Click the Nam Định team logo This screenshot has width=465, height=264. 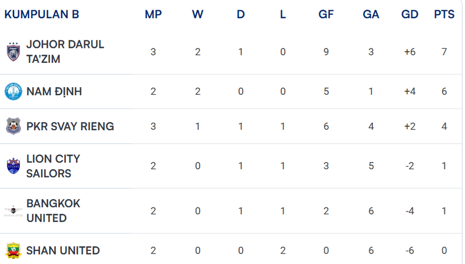[x=13, y=92]
